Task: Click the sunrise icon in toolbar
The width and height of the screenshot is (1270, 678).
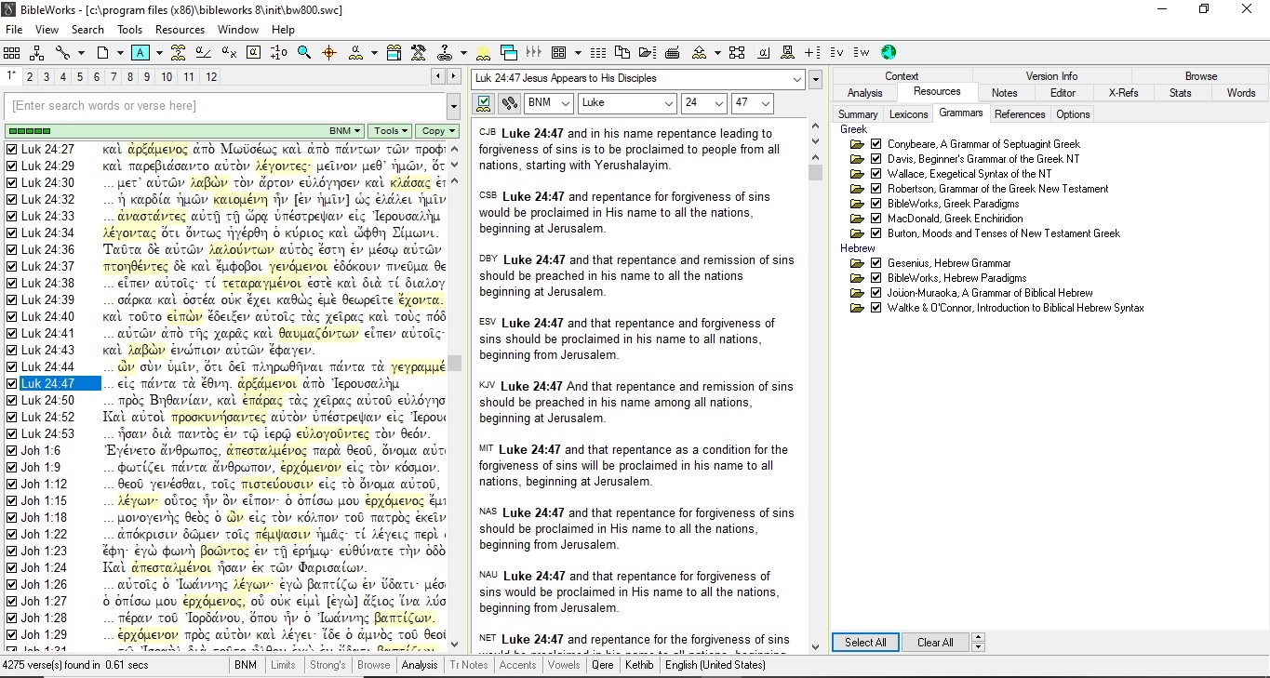Action: [483, 52]
